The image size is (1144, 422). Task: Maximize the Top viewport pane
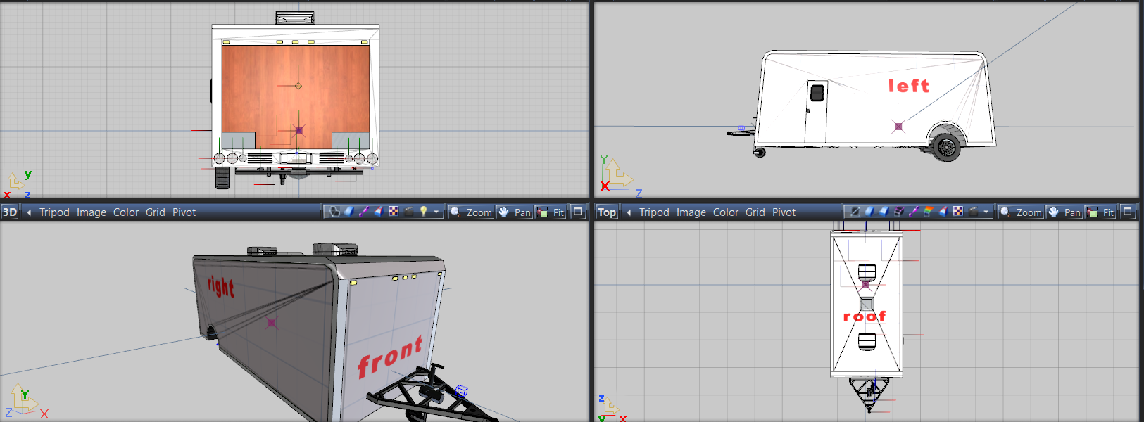1127,212
